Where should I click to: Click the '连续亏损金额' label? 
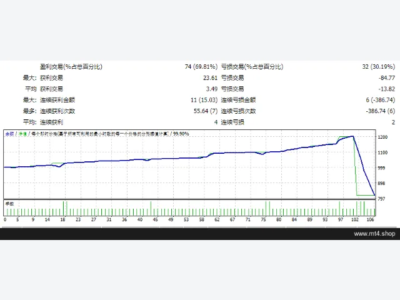pos(238,100)
